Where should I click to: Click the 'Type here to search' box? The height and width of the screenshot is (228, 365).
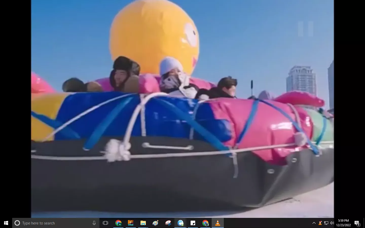[53, 223]
